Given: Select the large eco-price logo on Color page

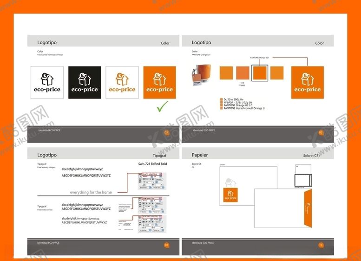Looking at the screenshot, I should (307, 82).
